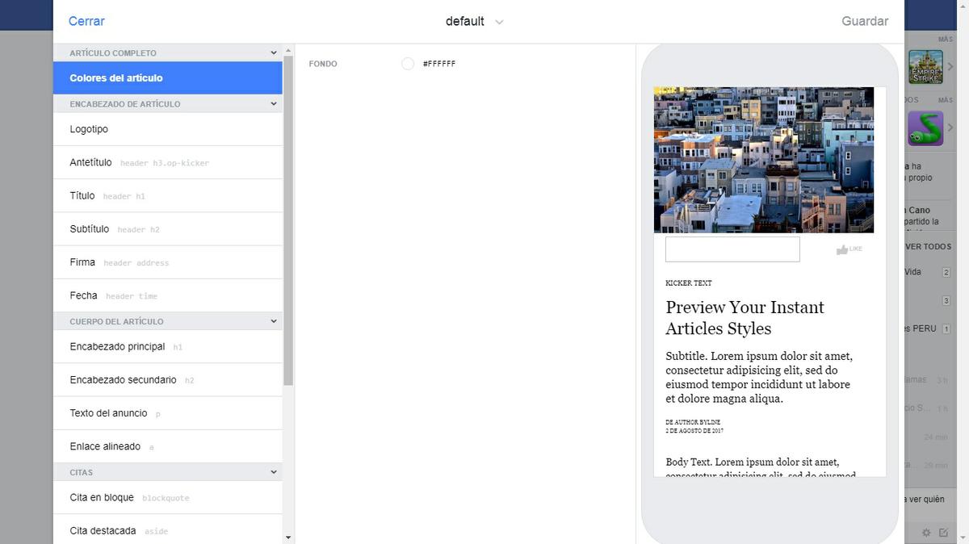969x544 pixels.
Task: Collapse the Encabezado de artículo section
Action: [274, 104]
